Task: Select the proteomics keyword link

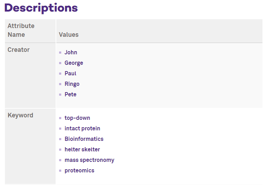Action: pyautogui.click(x=80, y=171)
